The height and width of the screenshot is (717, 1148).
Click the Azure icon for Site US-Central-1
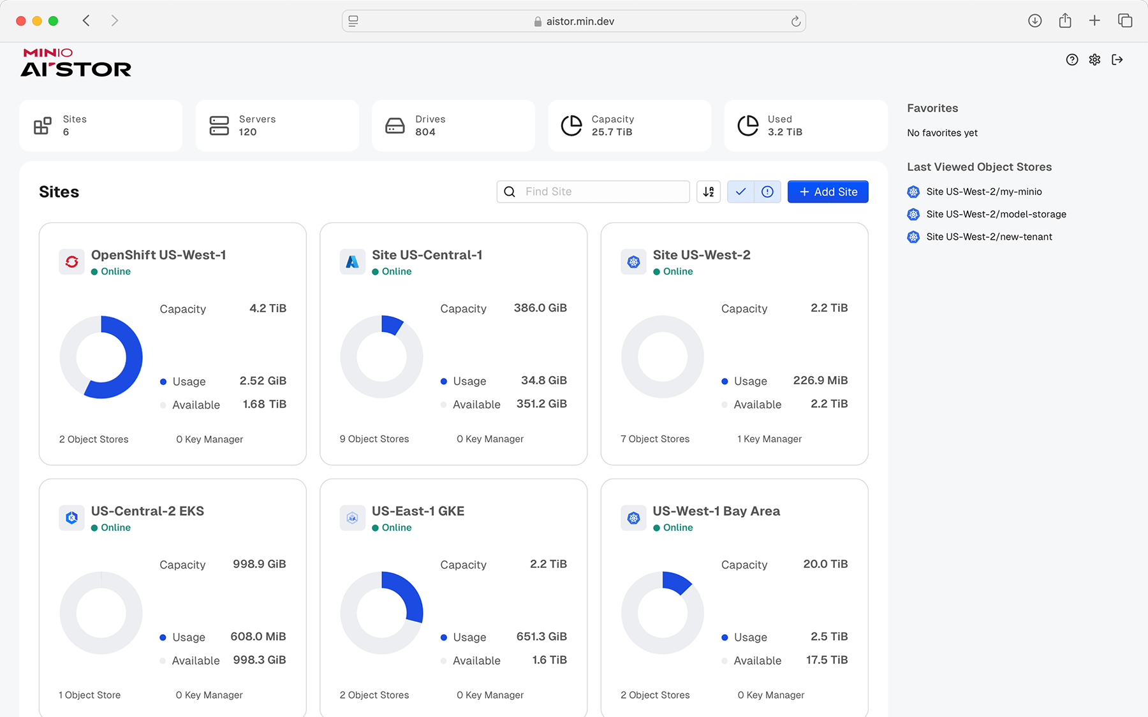(353, 262)
